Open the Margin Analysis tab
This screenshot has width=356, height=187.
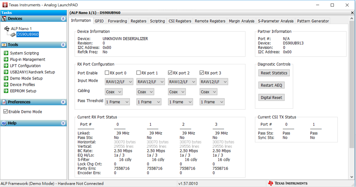(242, 21)
